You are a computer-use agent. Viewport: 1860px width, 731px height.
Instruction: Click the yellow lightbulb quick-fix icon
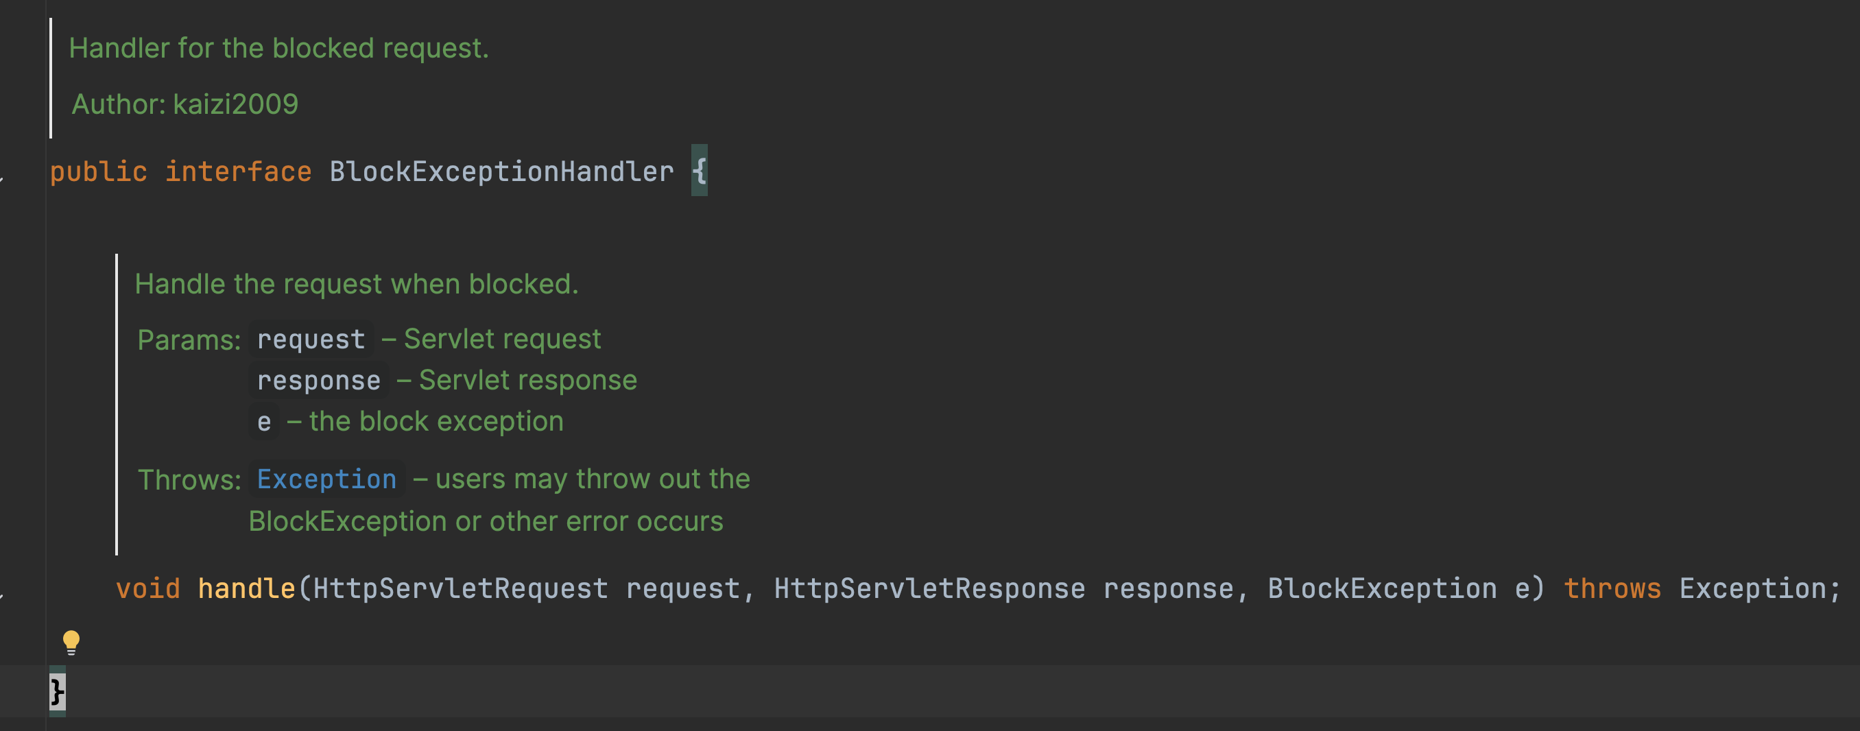tap(71, 642)
